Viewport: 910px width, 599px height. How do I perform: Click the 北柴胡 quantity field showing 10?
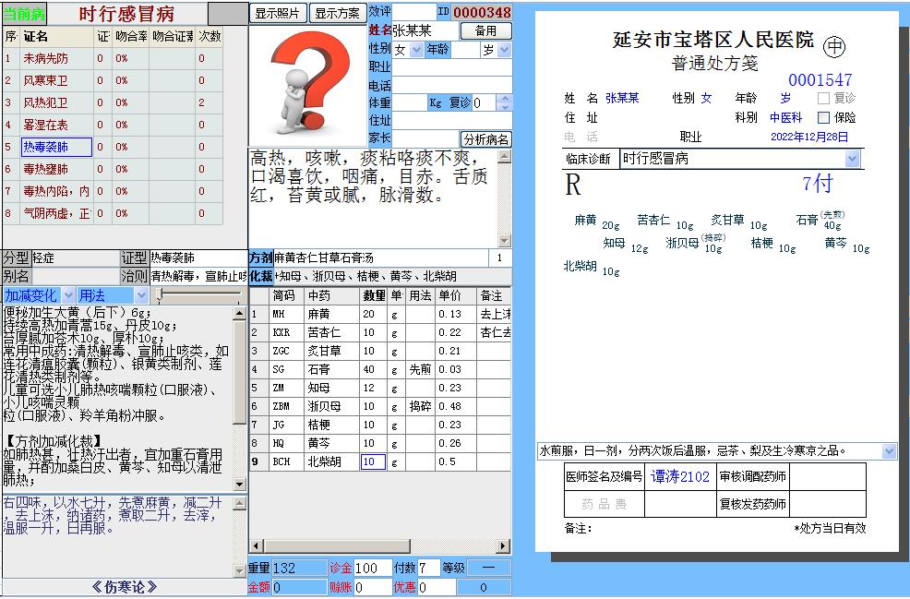(372, 461)
